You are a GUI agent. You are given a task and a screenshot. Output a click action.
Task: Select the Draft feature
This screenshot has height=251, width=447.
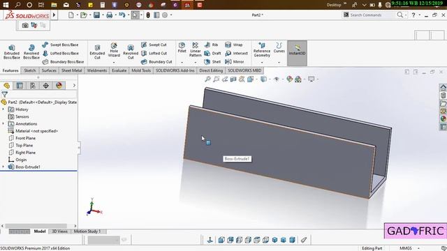pyautogui.click(x=212, y=53)
